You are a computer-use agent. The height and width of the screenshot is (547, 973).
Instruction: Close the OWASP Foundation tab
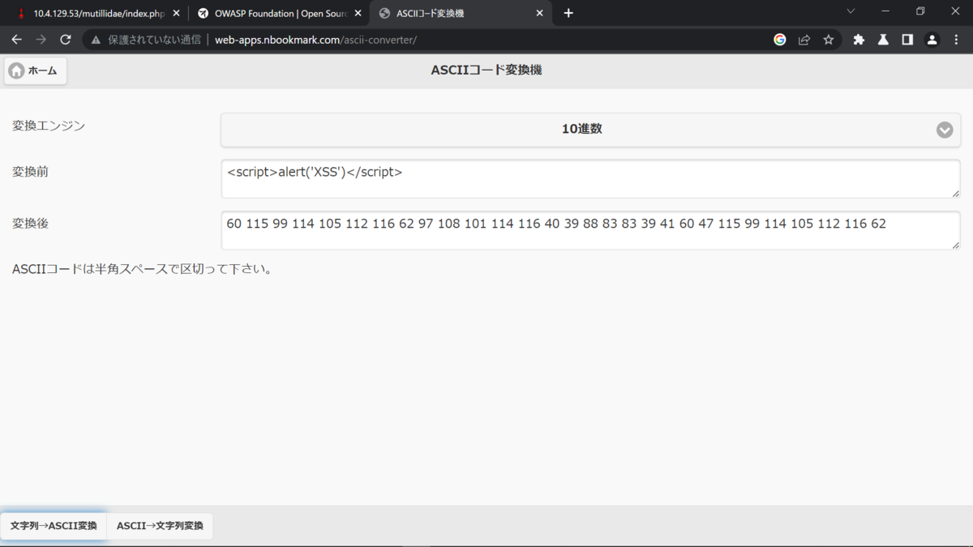point(358,14)
